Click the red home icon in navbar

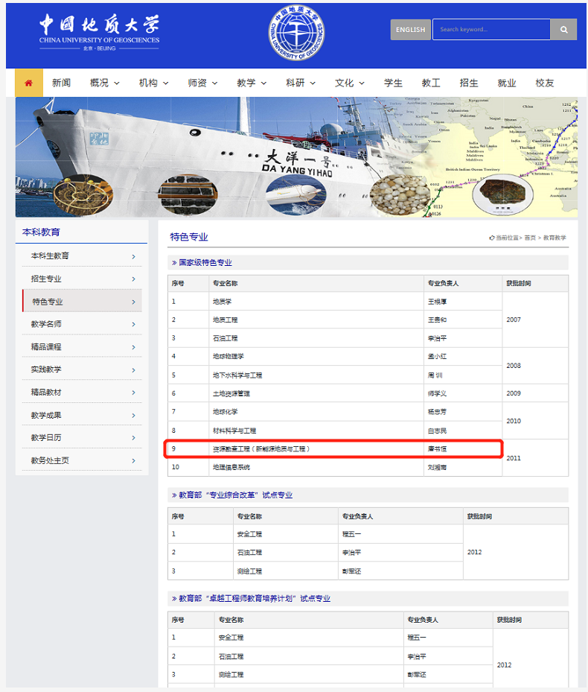29,83
